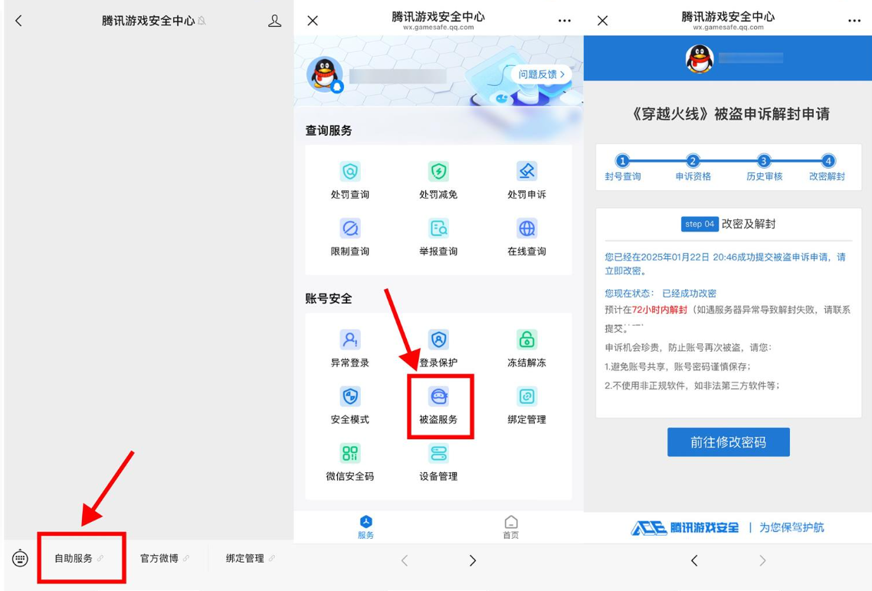This screenshot has width=872, height=591.
Task: Open 被盗服务 stolen account service
Action: tap(438, 405)
